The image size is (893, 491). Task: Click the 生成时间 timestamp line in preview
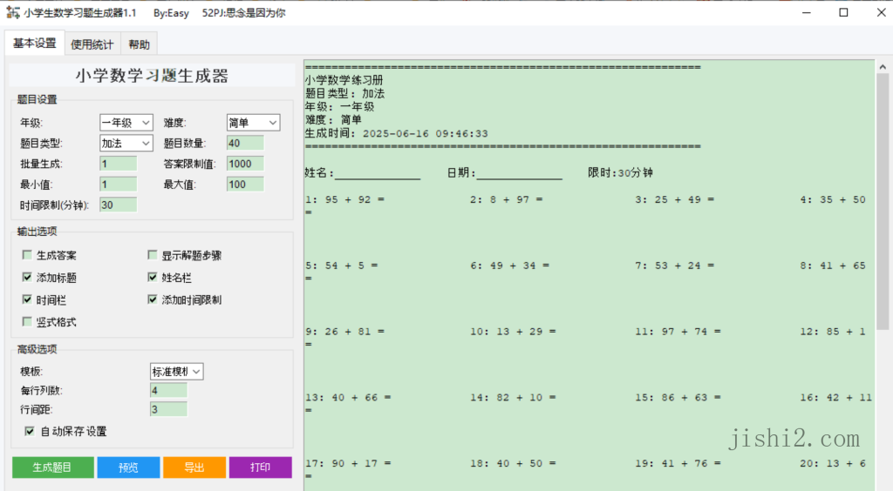pyautogui.click(x=397, y=133)
